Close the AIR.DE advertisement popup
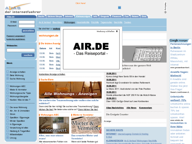 pyautogui.click(x=117, y=31)
